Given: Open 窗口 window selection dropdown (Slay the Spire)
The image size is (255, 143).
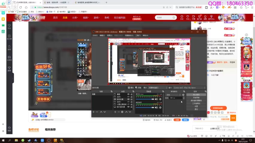Looking at the screenshot, I should point(189,88).
